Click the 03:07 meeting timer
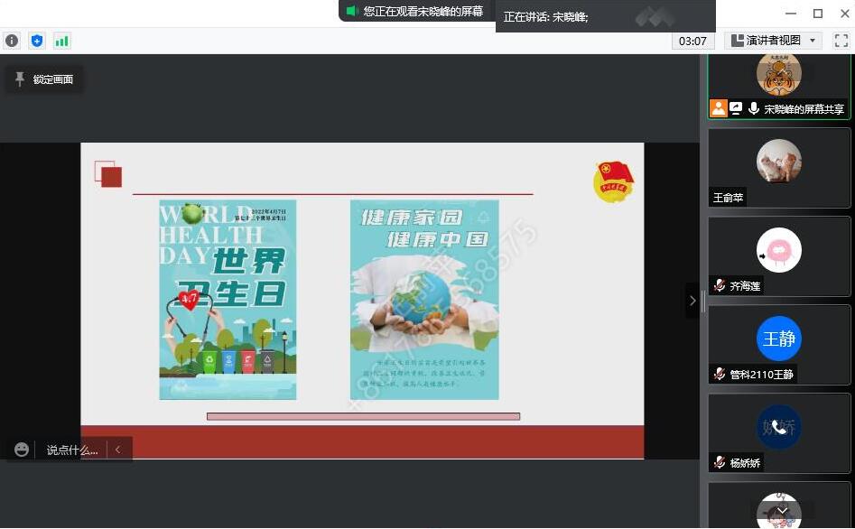The height and width of the screenshot is (529, 855). point(692,41)
